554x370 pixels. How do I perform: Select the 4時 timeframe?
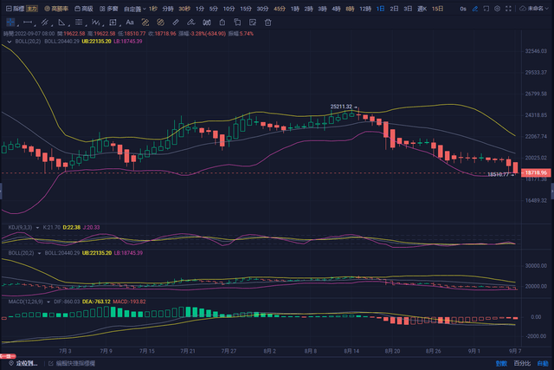click(334, 7)
